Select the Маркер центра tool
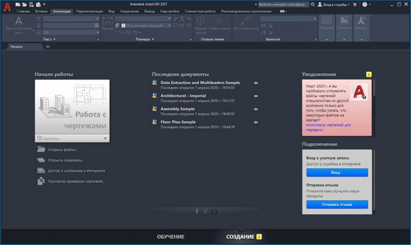This screenshot has width=411, height=245. point(201,25)
